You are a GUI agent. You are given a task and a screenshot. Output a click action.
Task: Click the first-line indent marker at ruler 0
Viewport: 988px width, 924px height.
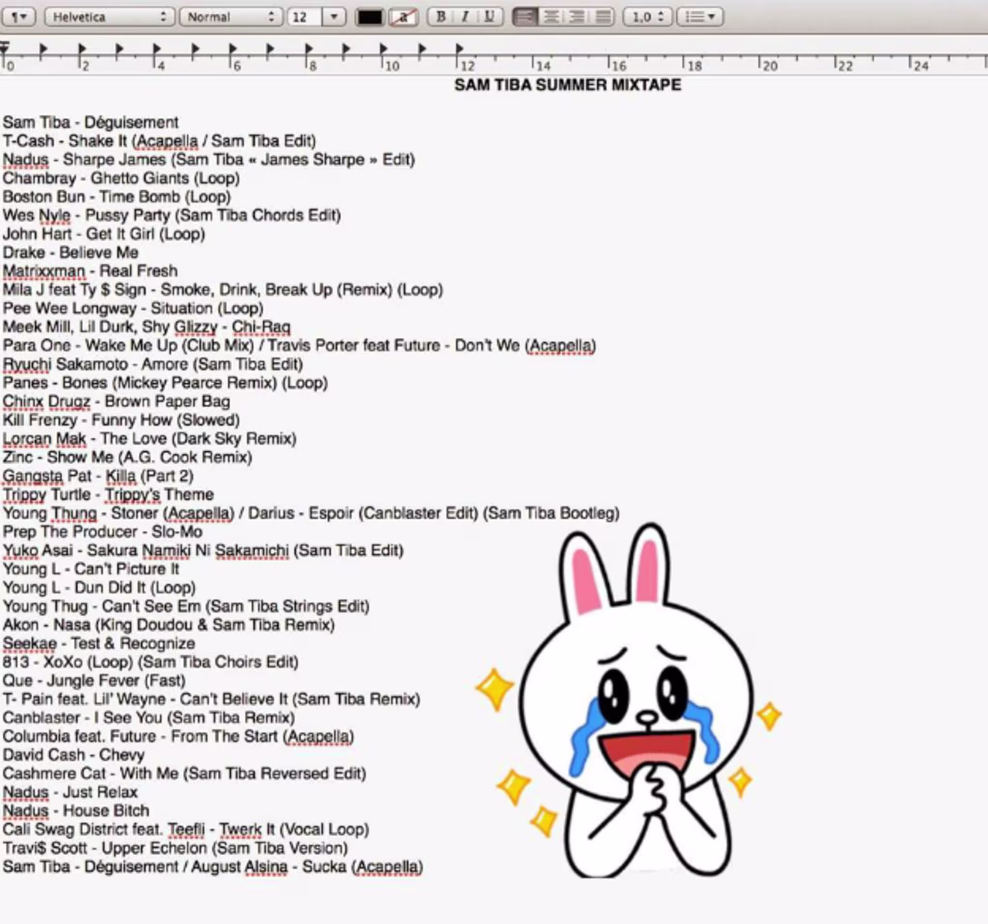click(x=4, y=46)
